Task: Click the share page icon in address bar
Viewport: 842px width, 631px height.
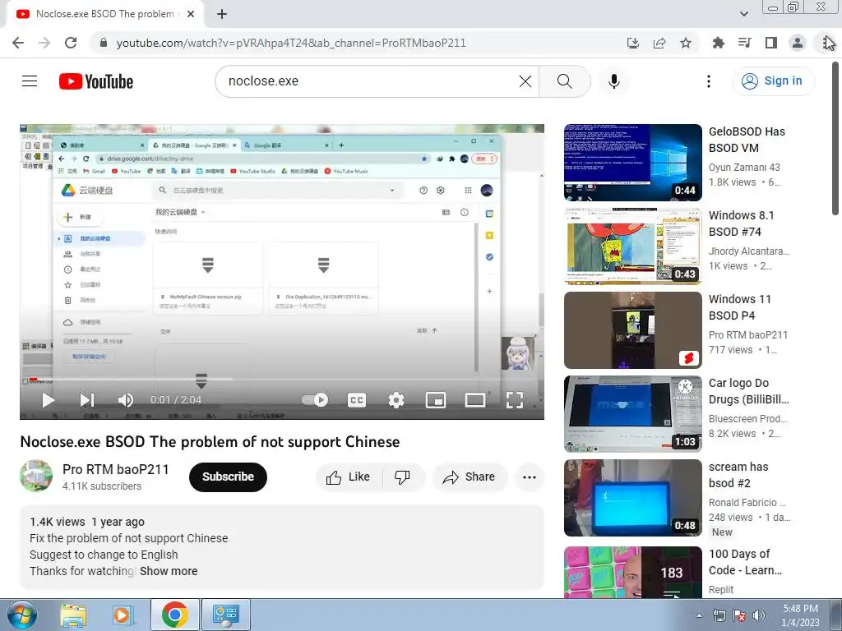Action: 659,43
